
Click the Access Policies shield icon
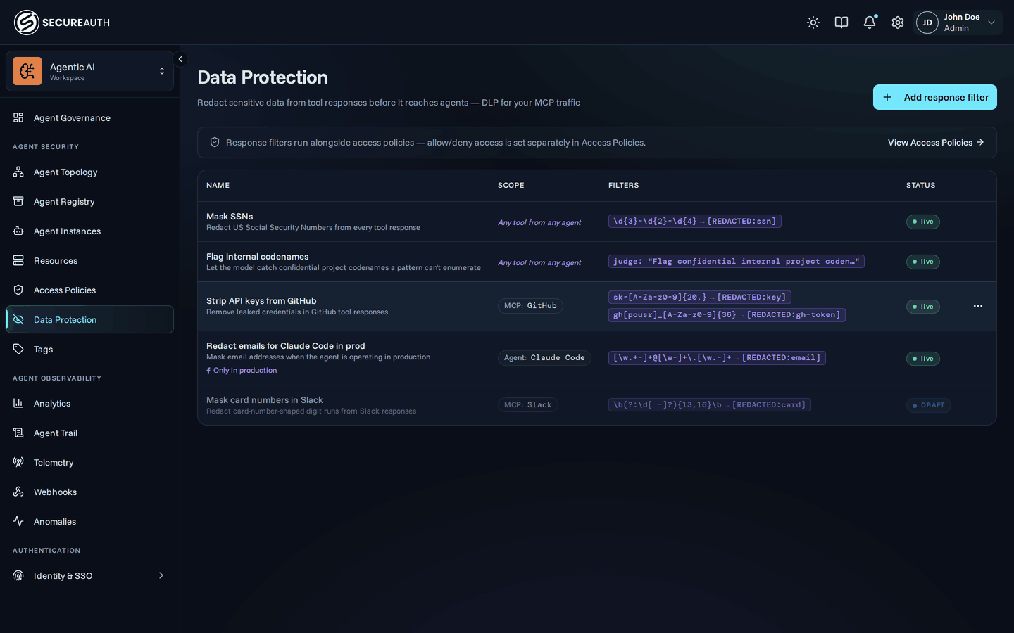click(x=18, y=290)
